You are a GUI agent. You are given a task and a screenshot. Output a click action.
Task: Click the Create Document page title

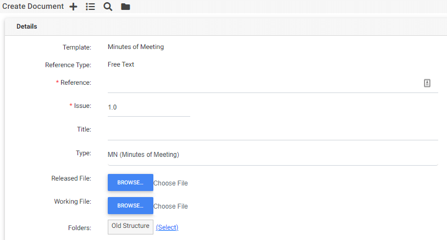click(x=33, y=7)
